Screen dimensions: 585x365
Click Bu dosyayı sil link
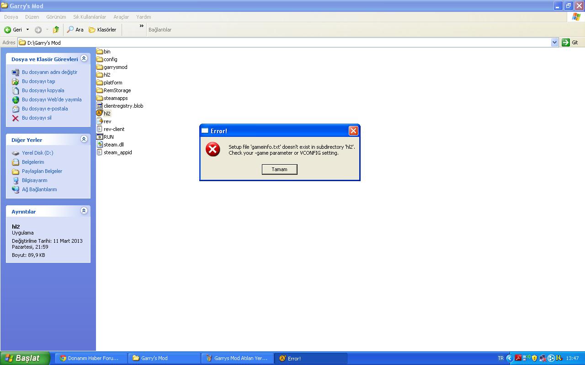[37, 118]
